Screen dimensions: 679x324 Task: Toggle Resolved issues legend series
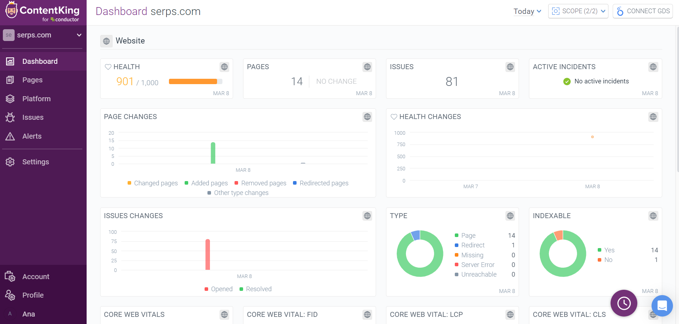pos(255,289)
